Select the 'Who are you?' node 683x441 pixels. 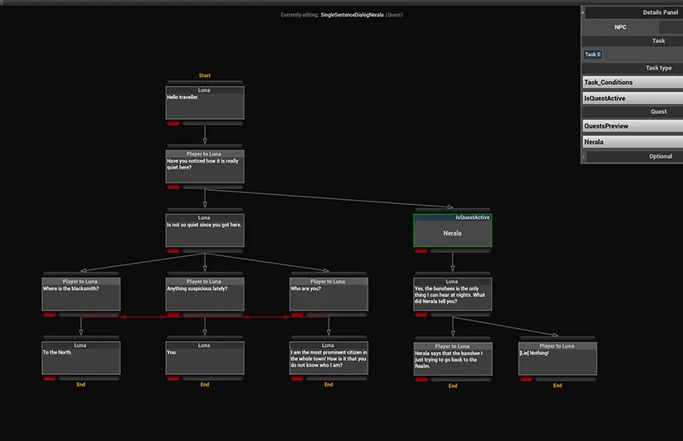pyautogui.click(x=329, y=294)
